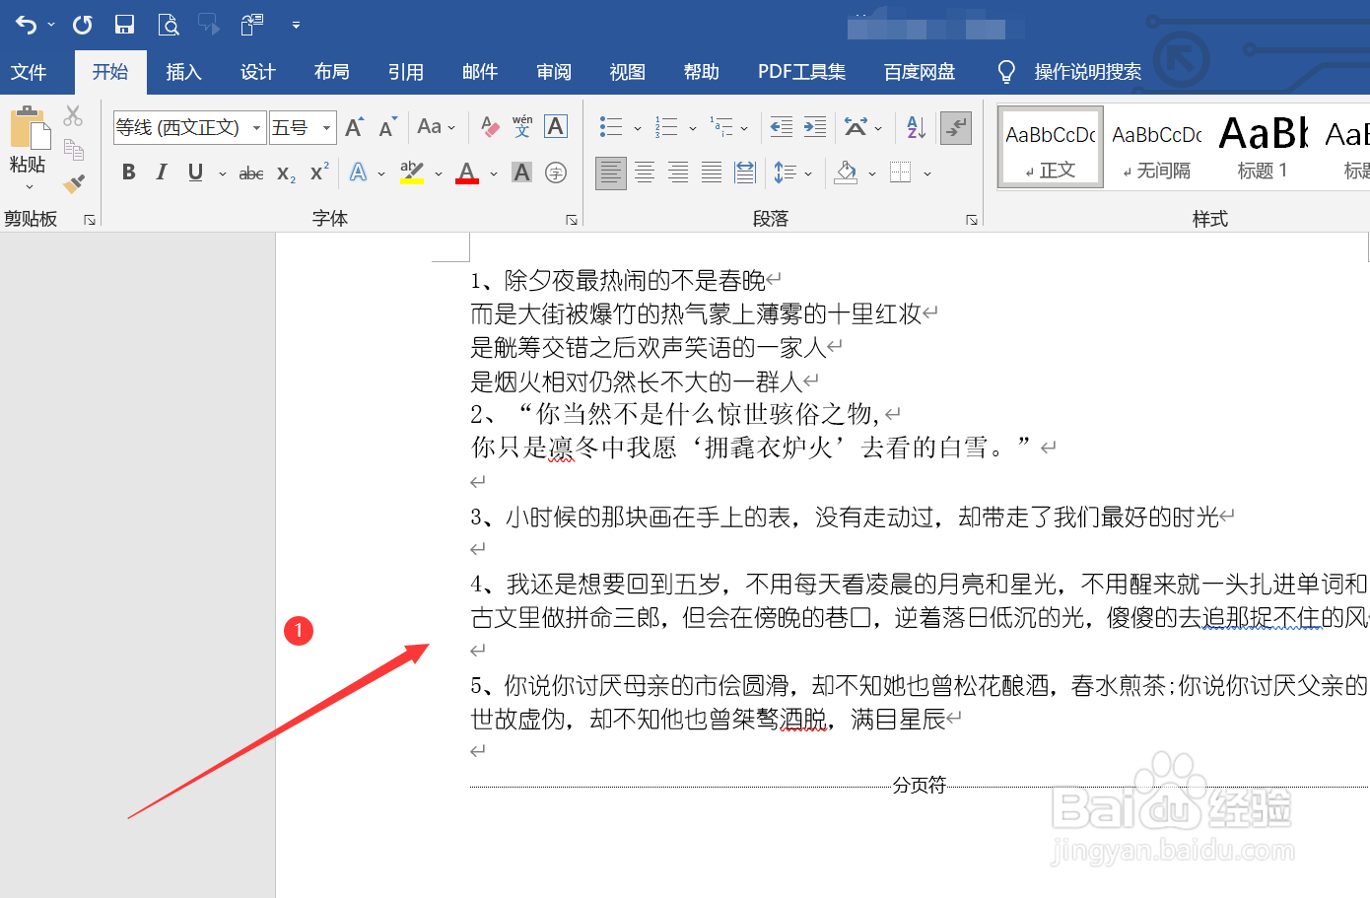Click the Redo/Repeat icon

83,25
